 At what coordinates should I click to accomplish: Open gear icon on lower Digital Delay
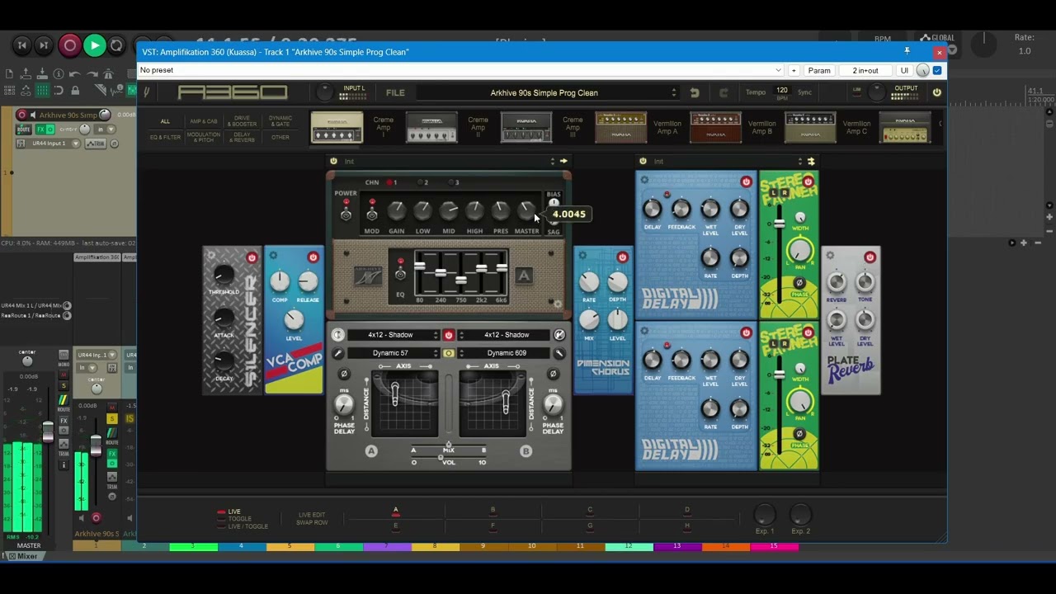644,332
